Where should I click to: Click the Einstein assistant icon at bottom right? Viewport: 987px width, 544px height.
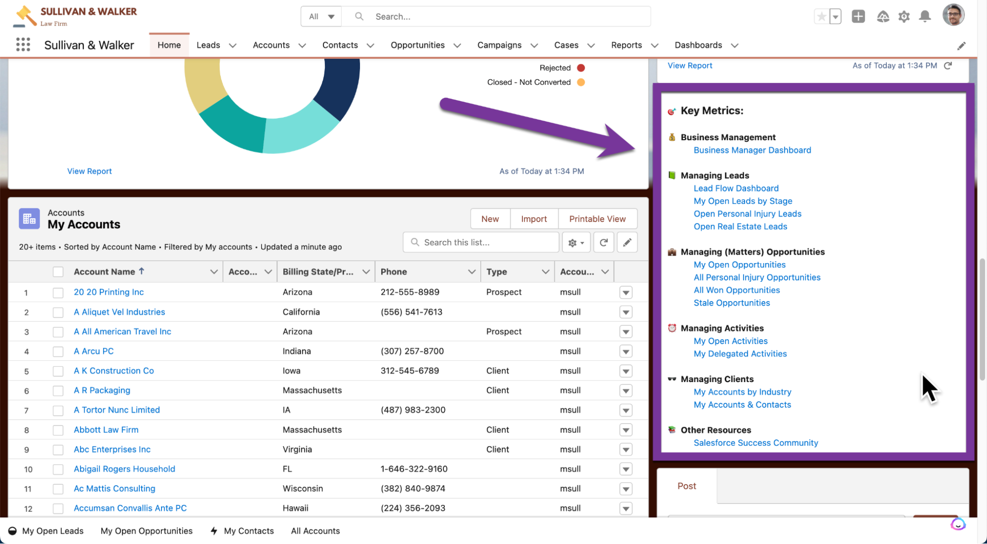point(958,524)
